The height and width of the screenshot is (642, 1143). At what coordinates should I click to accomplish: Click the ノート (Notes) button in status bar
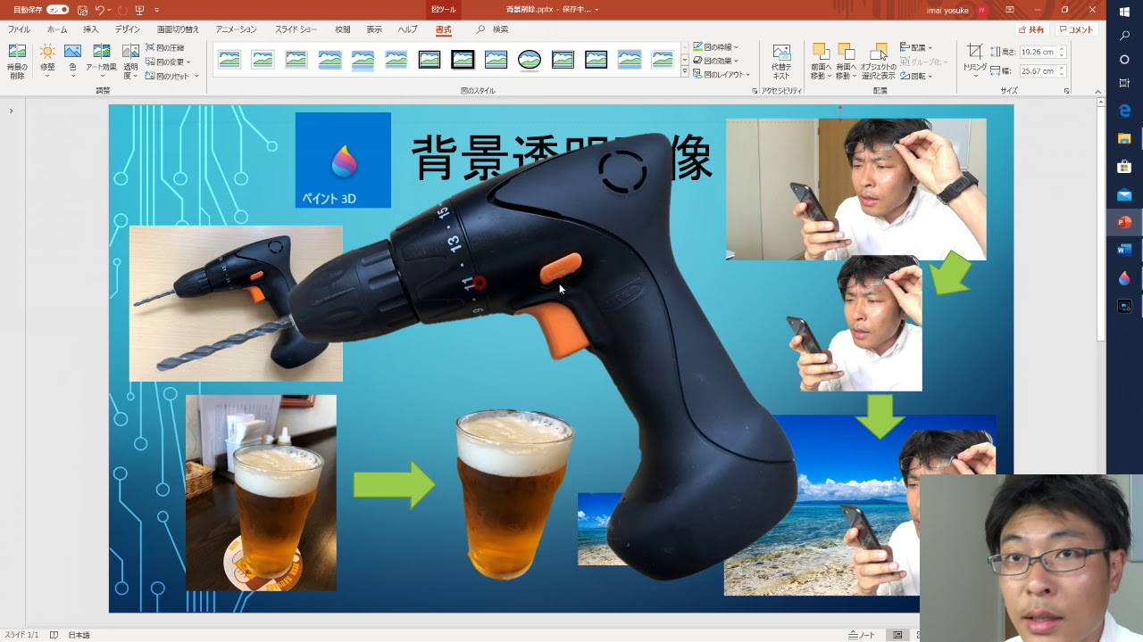[862, 635]
